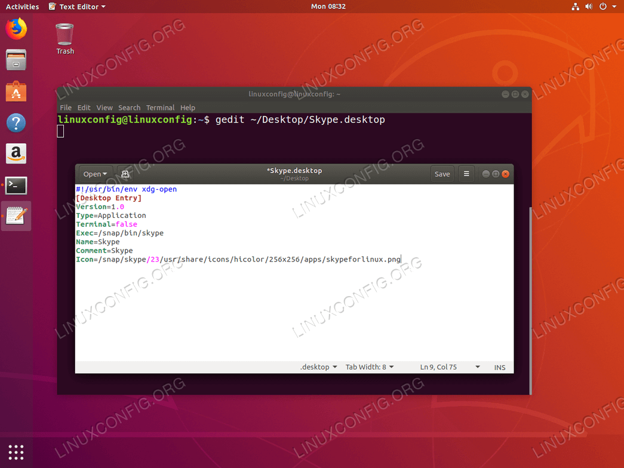Open the Text Editor menu in top bar

[x=76, y=7]
